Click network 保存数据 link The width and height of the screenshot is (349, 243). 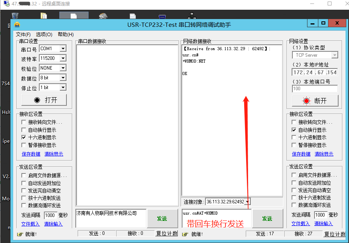(x=301, y=154)
